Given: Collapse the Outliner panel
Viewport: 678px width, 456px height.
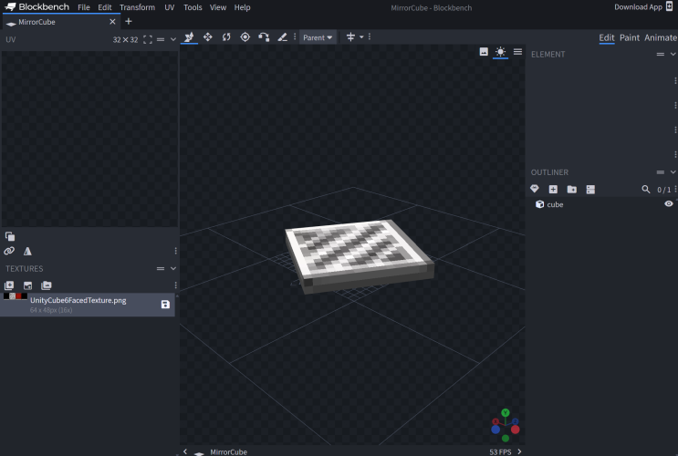Looking at the screenshot, I should point(673,172).
